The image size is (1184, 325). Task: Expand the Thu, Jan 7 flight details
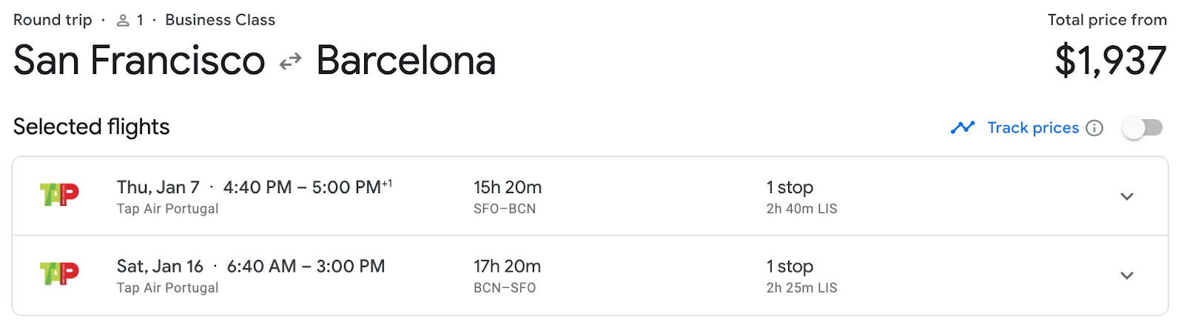tap(1127, 196)
